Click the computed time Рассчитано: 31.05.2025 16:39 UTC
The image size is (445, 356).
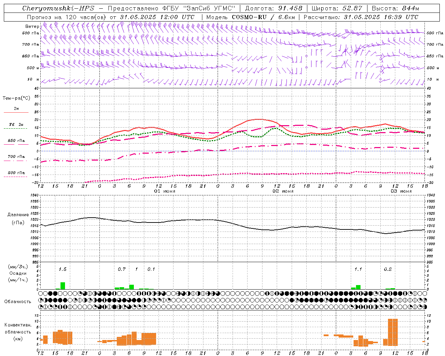coord(361,17)
